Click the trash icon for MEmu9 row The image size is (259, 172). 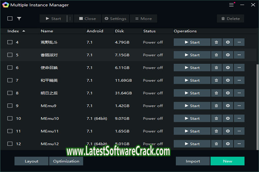point(216,106)
